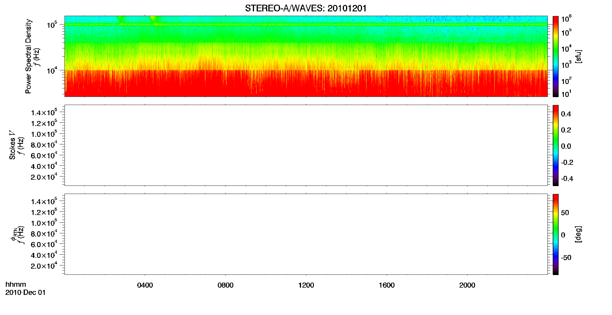Click the 50 label on the degree colorbar
The image size is (612, 315).
pos(565,213)
